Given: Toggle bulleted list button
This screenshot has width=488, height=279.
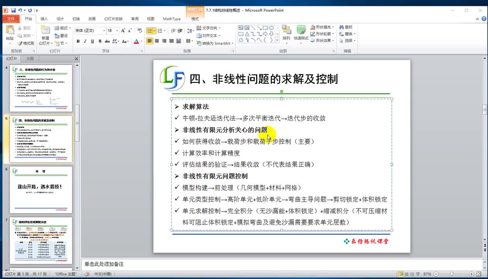Looking at the screenshot, I should click(x=149, y=31).
